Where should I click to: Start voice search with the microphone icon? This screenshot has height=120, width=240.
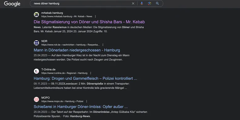(142, 3)
